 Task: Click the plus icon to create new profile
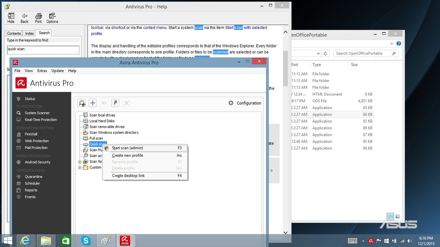(x=92, y=103)
